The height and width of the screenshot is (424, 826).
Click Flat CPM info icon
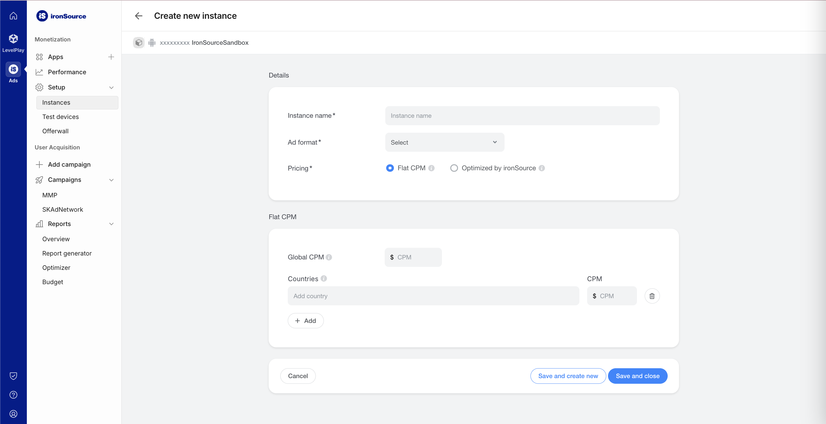coord(431,168)
